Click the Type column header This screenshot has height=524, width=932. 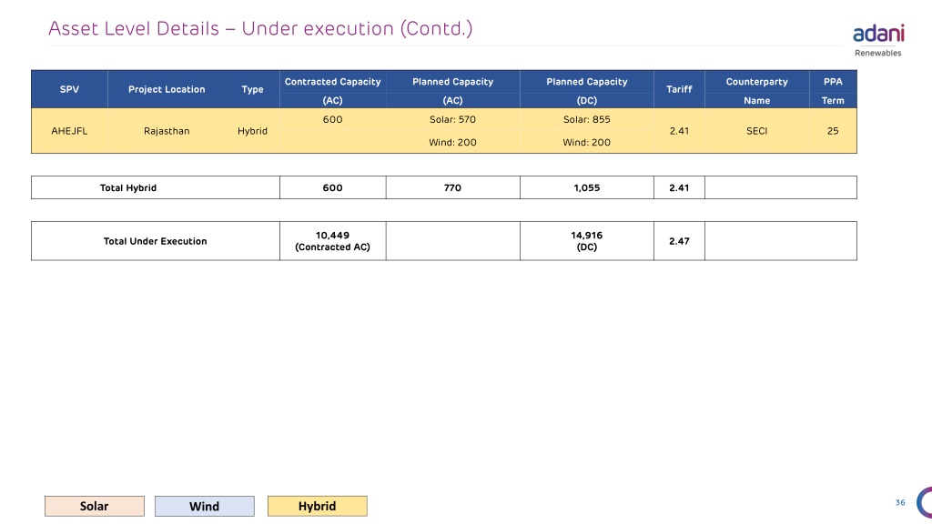pyautogui.click(x=253, y=89)
